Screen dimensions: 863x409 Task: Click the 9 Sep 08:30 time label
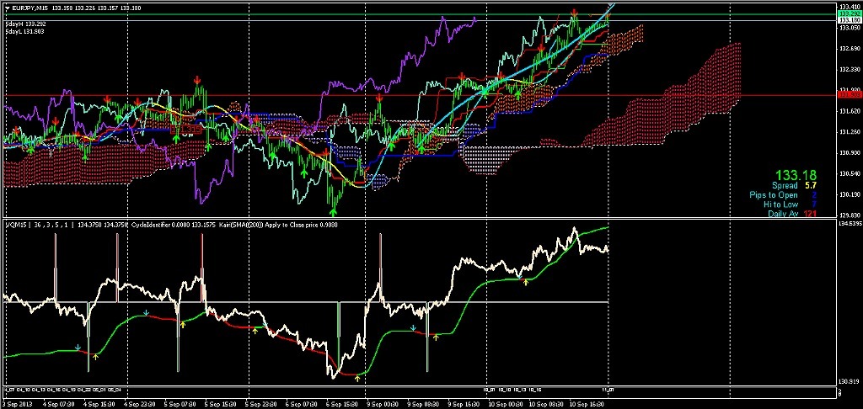pos(421,403)
